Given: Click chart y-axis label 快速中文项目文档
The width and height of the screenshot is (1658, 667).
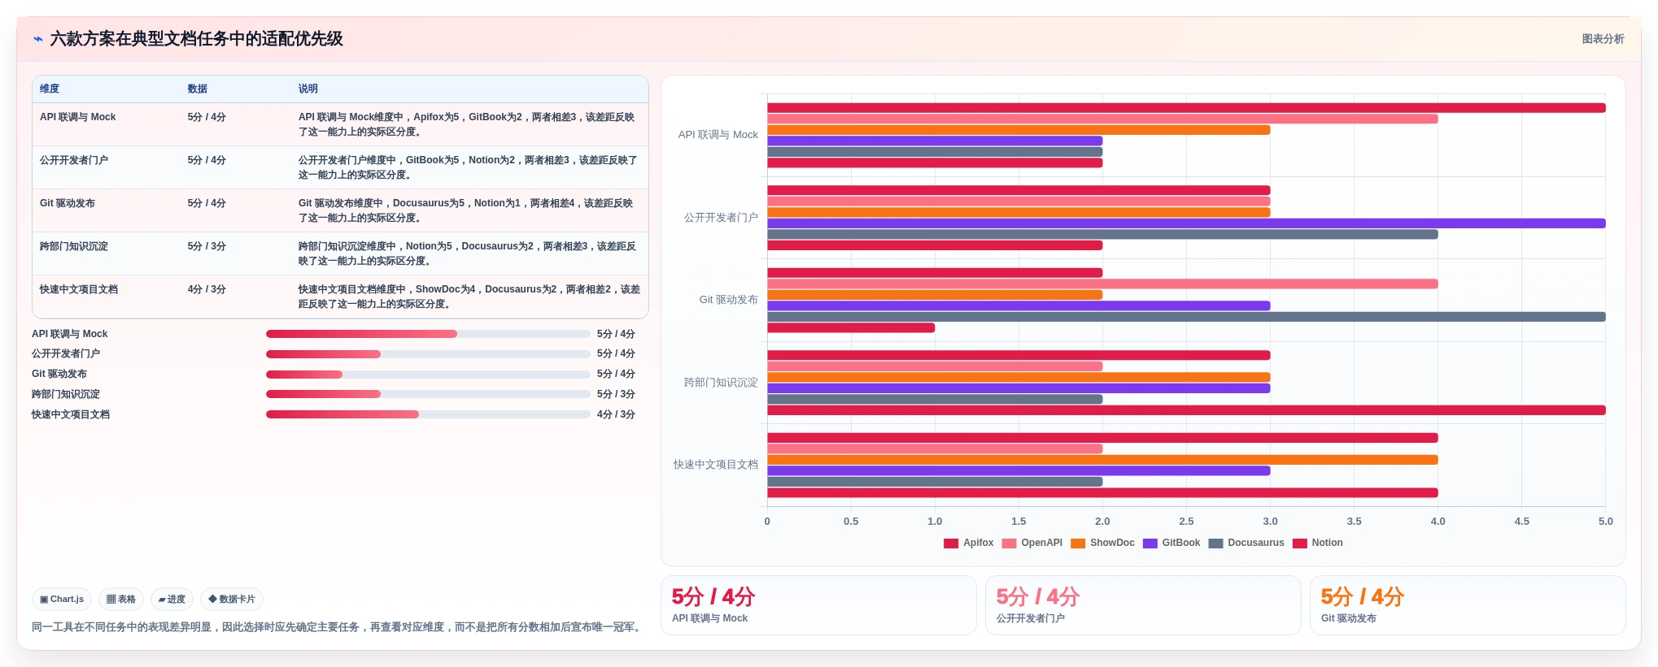Looking at the screenshot, I should [x=716, y=465].
